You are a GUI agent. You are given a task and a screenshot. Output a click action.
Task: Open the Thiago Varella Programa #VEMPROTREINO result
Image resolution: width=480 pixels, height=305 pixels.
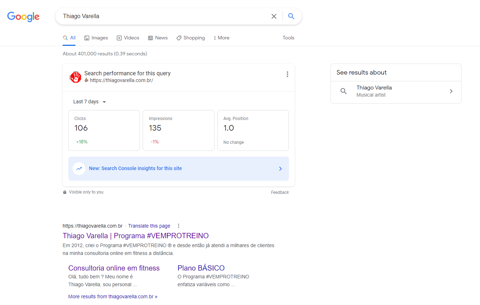(136, 236)
